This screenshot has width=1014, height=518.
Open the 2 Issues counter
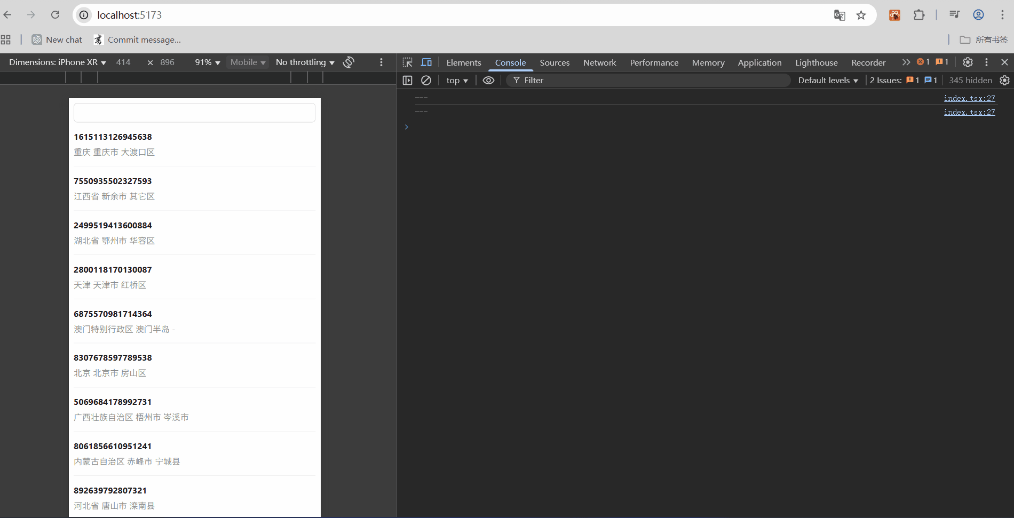click(x=904, y=80)
